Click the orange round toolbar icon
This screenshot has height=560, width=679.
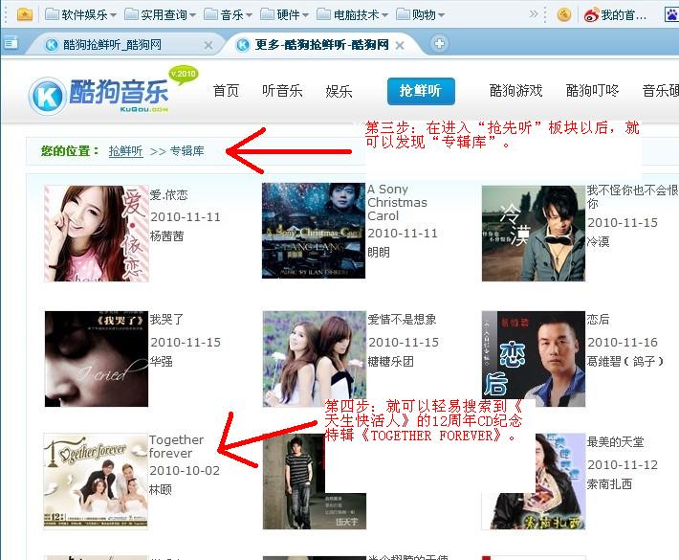click(x=564, y=15)
